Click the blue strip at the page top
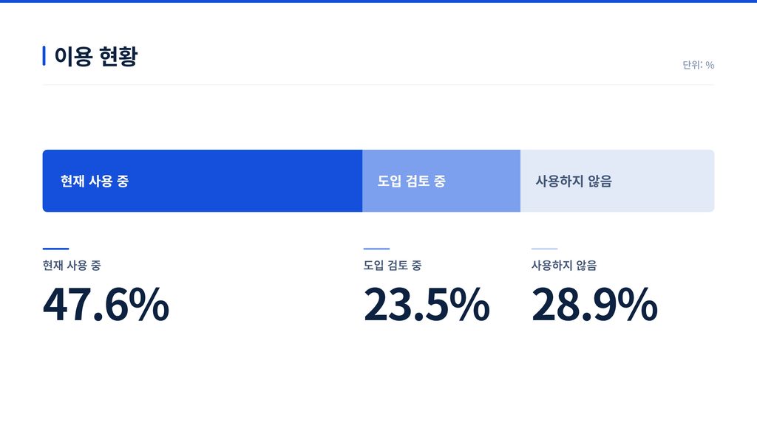 (x=378, y=1)
